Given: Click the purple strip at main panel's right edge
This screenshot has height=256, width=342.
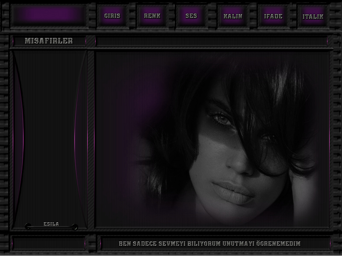Looking at the screenshot, I should pos(330,141).
